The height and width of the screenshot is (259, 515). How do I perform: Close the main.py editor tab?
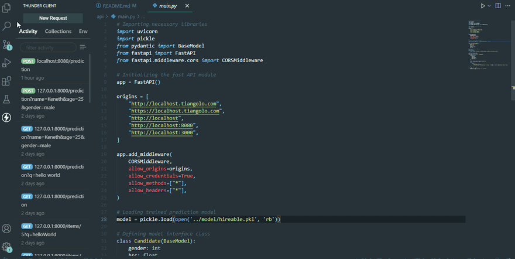click(x=187, y=6)
